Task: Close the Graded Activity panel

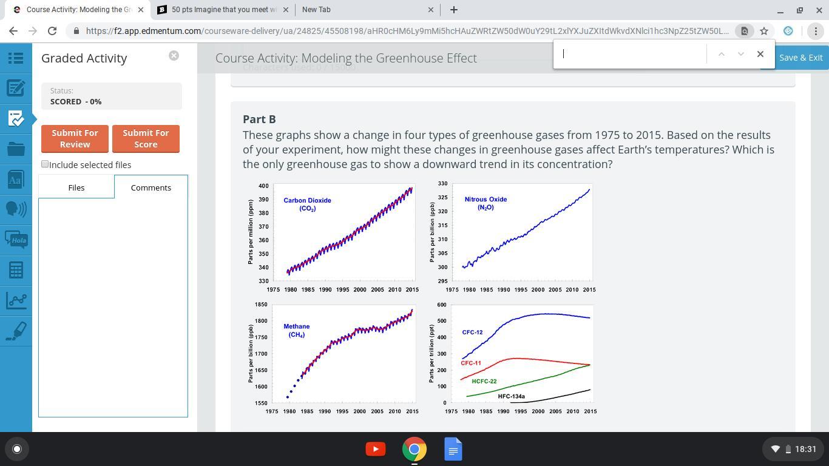Action: coord(174,56)
